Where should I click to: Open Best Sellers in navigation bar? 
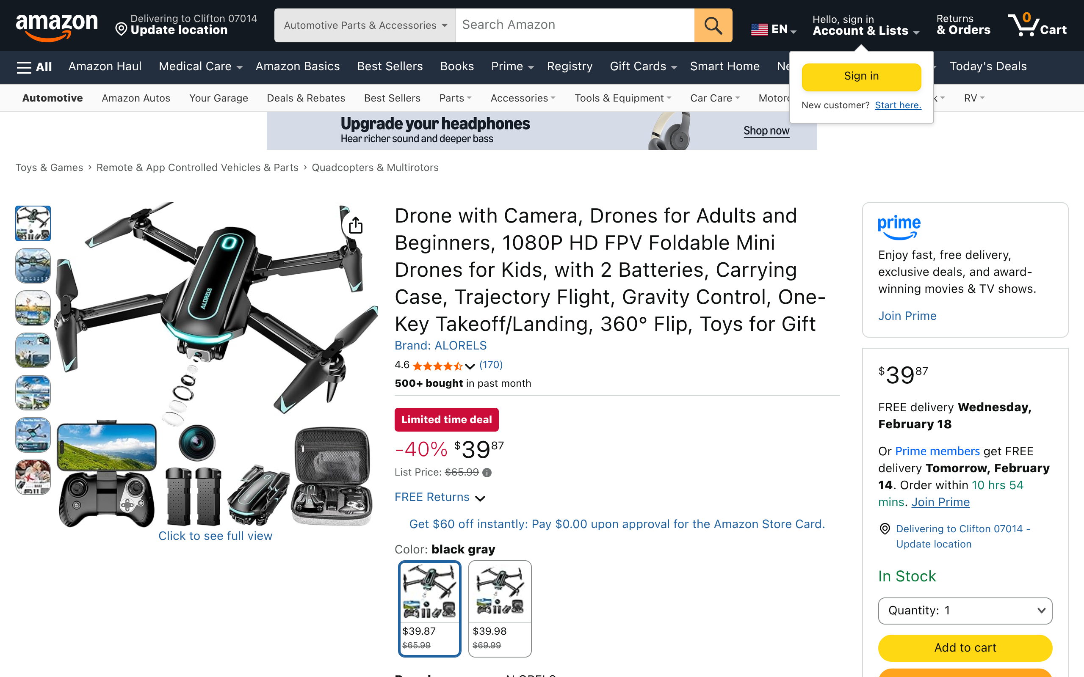coord(390,66)
